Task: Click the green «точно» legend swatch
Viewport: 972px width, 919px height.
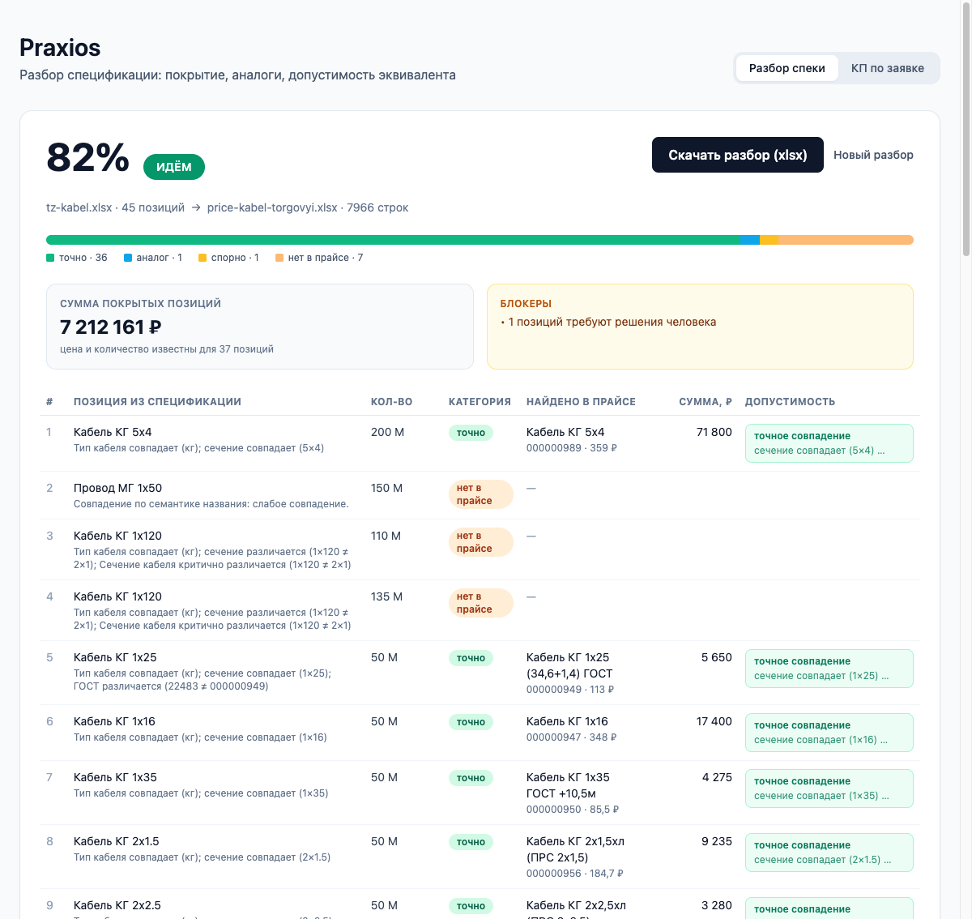Action: pos(50,258)
